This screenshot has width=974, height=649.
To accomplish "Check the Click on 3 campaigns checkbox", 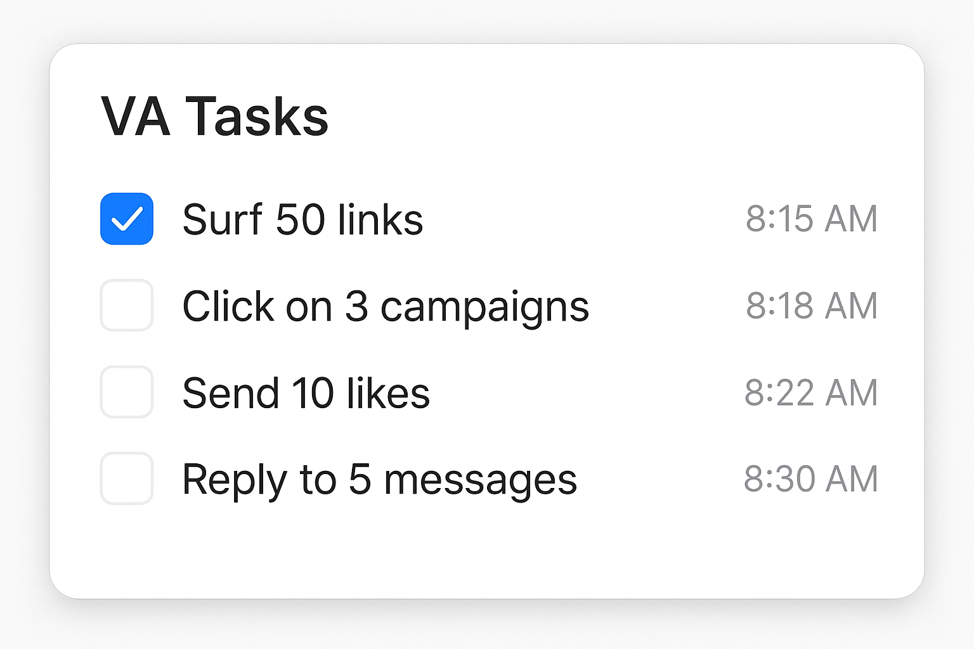I will point(127,305).
